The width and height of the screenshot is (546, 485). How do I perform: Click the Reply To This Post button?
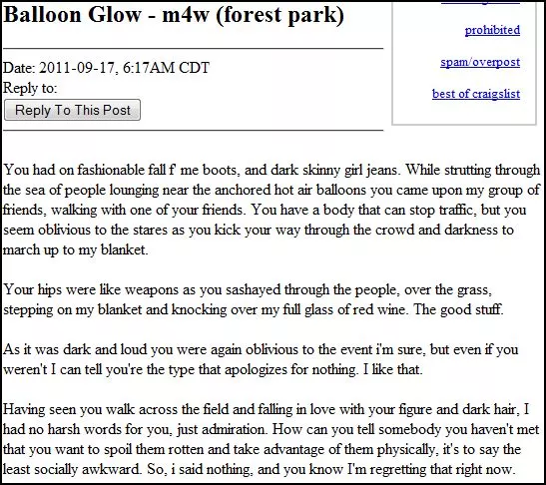pyautogui.click(x=73, y=110)
